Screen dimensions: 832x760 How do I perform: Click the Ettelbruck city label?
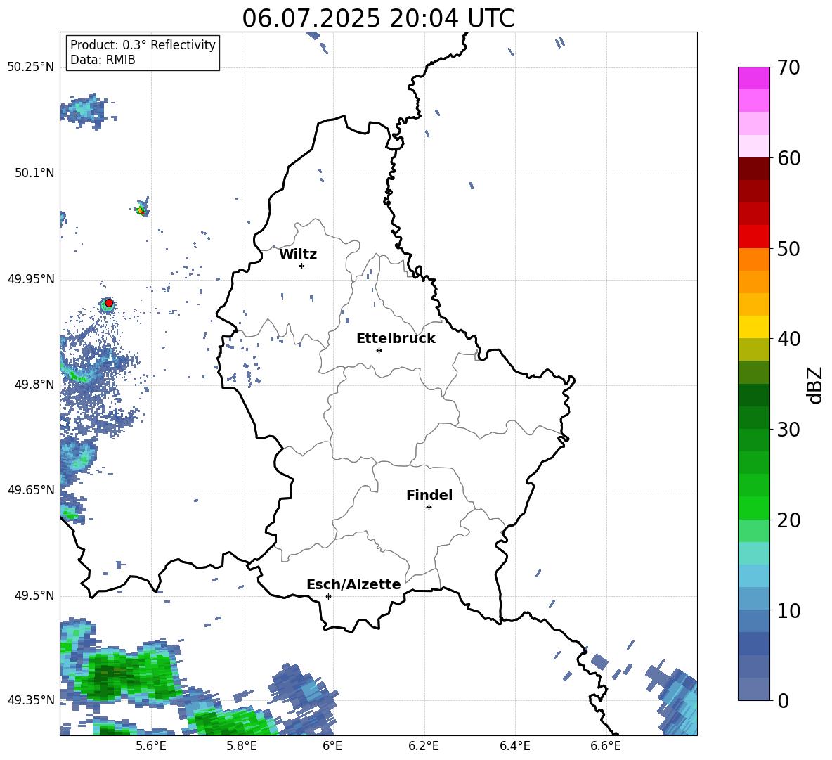click(x=396, y=339)
